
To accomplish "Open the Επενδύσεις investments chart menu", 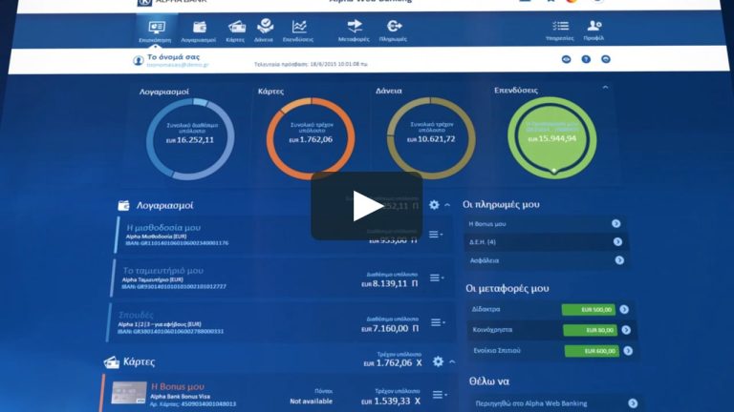I will pyautogui.click(x=298, y=31).
